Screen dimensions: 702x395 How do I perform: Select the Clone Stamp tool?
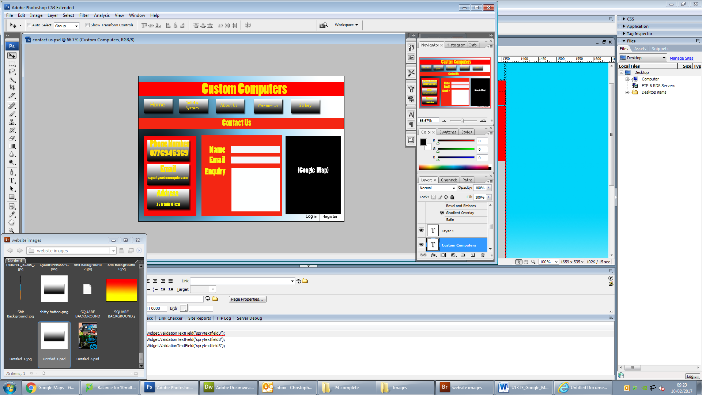point(12,122)
